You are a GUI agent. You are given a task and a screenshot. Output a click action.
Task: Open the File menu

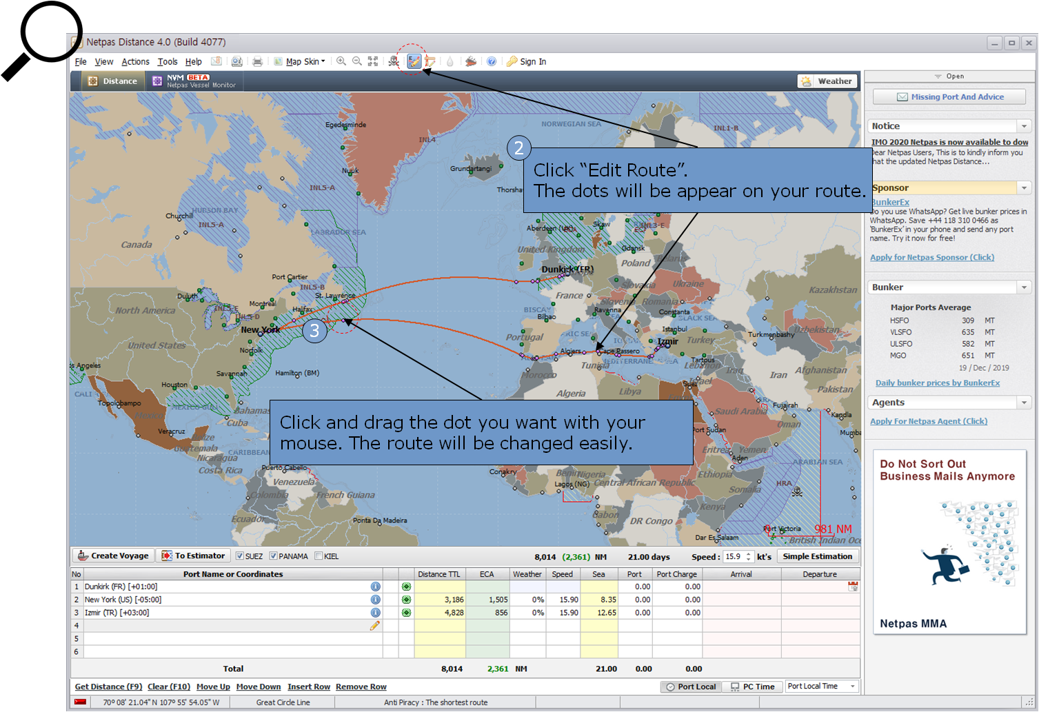coord(81,61)
